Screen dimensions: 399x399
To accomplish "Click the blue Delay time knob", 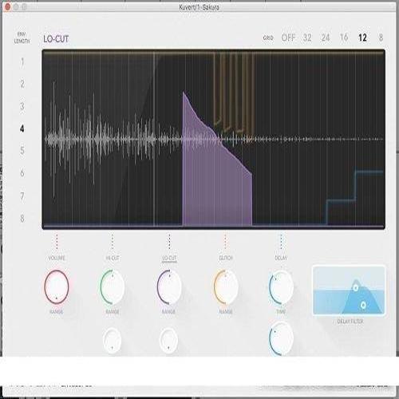I will (x=281, y=287).
